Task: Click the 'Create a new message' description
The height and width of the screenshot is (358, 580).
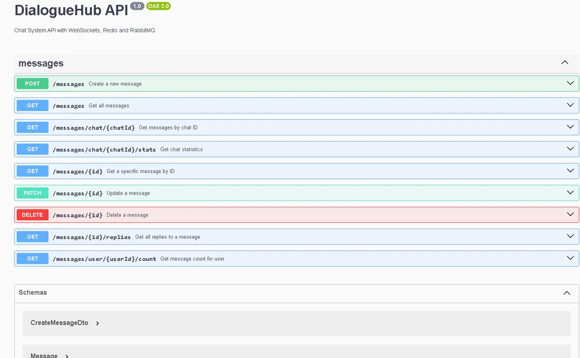Action: [115, 84]
